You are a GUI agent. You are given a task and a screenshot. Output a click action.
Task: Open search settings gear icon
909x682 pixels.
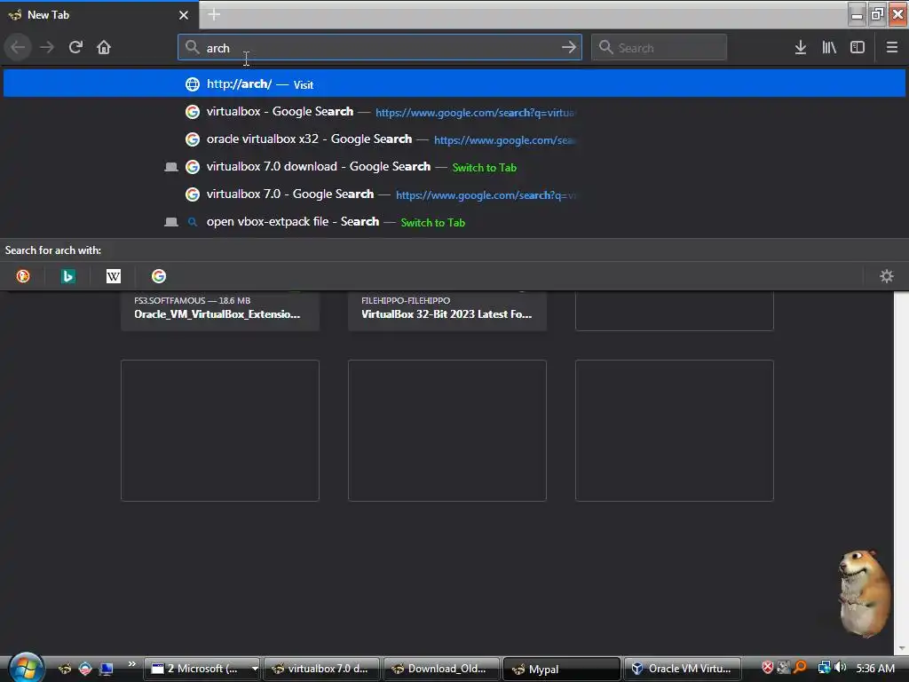(887, 276)
